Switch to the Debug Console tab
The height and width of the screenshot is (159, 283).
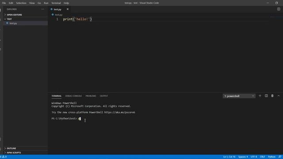(73, 96)
